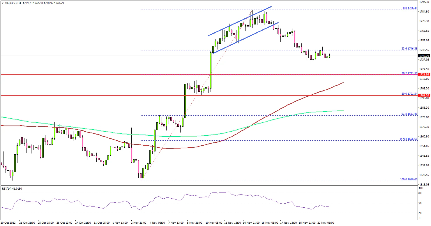Click the 22 Nov 05:00 time label
Screen dimensions: 431x226
coord(326,223)
